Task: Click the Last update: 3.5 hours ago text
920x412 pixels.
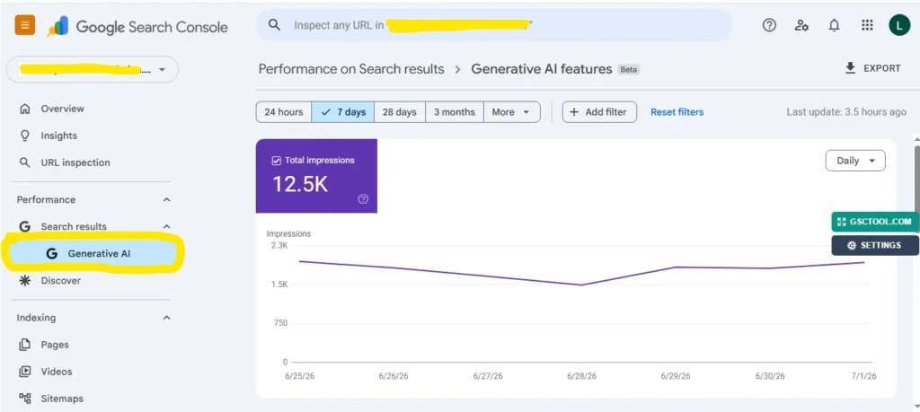Action: pyautogui.click(x=846, y=112)
